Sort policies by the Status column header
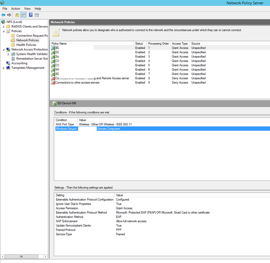270x263 pixels. click(x=140, y=43)
